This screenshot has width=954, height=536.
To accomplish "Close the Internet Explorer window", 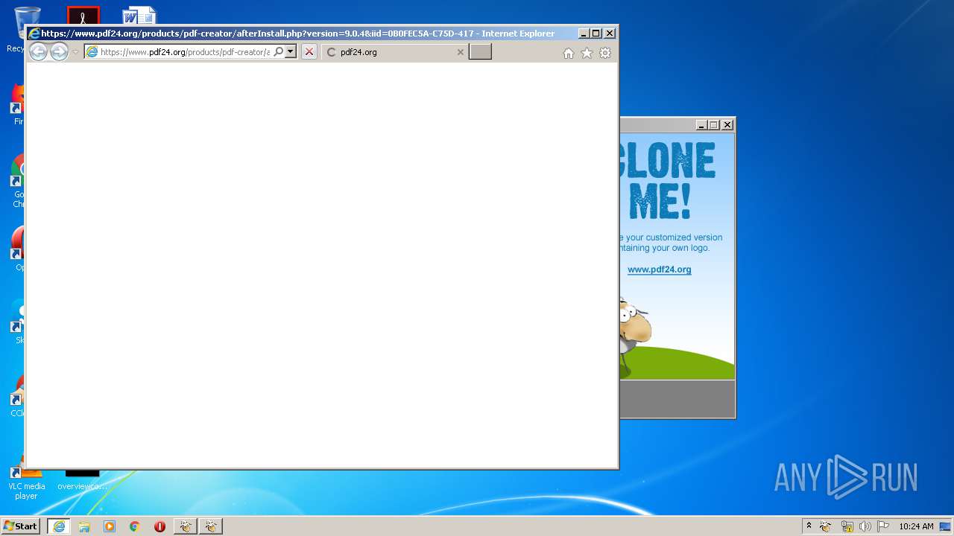I will 610,33.
